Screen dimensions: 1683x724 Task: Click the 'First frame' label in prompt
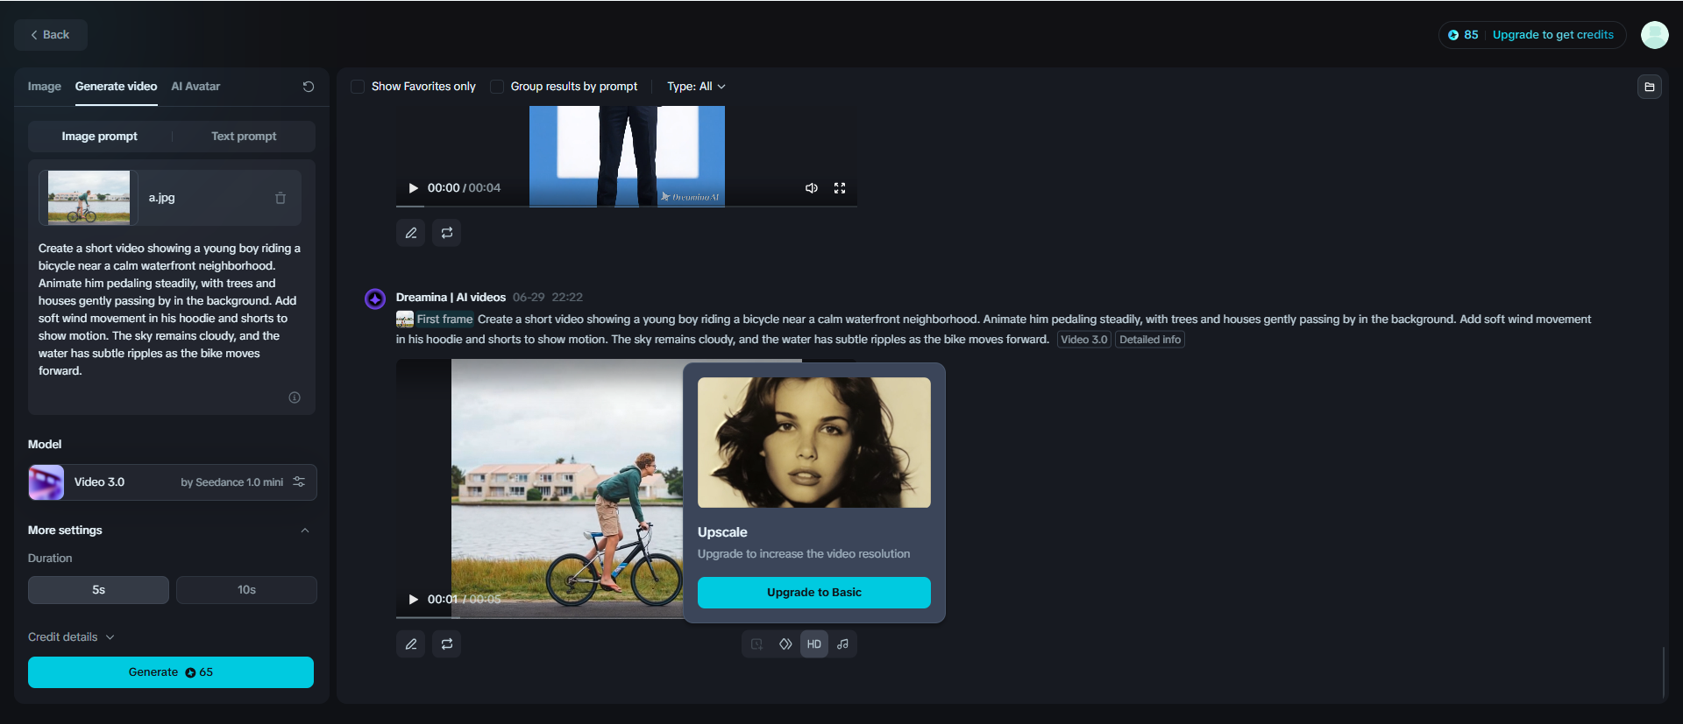[444, 320]
